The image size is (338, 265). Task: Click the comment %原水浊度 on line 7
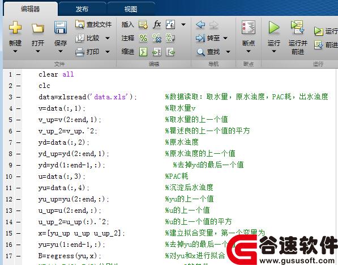click(x=182, y=142)
